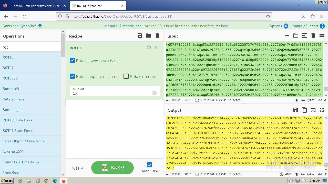Copy raw output to clipboard
328x184 pixels.
coord(304,110)
